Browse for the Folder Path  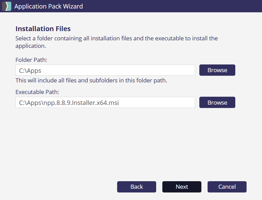(x=217, y=70)
